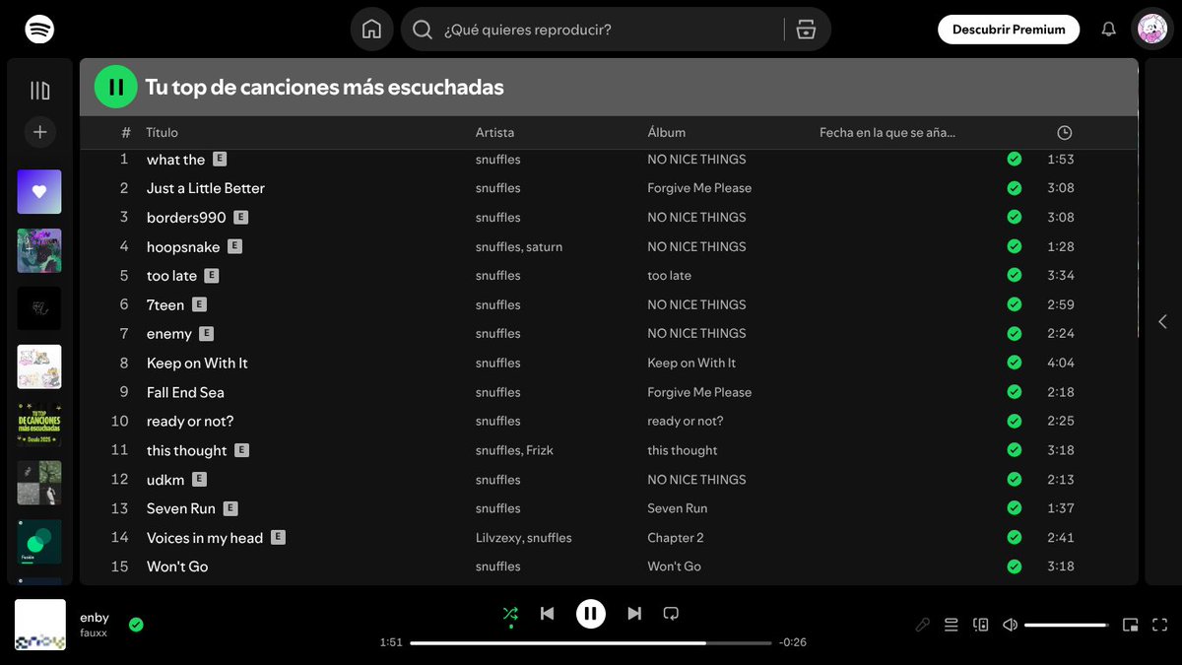Mute with the volume speaker icon

[1010, 625]
